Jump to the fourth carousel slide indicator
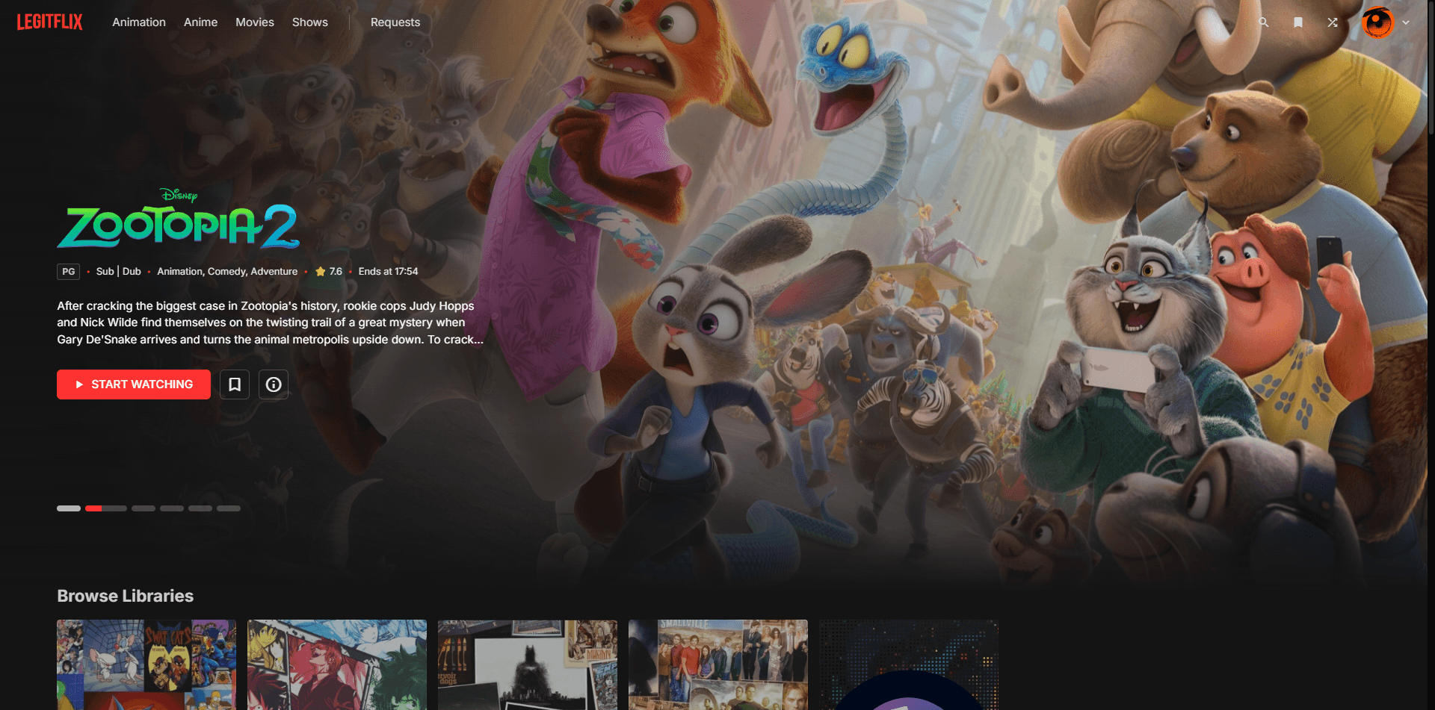The width and height of the screenshot is (1435, 710). pos(172,508)
